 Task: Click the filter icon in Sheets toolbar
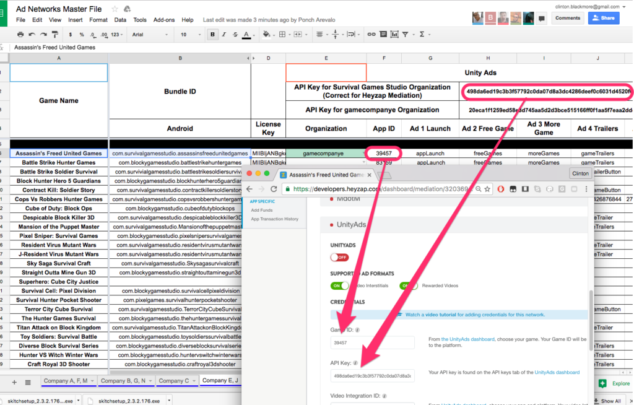coord(405,35)
